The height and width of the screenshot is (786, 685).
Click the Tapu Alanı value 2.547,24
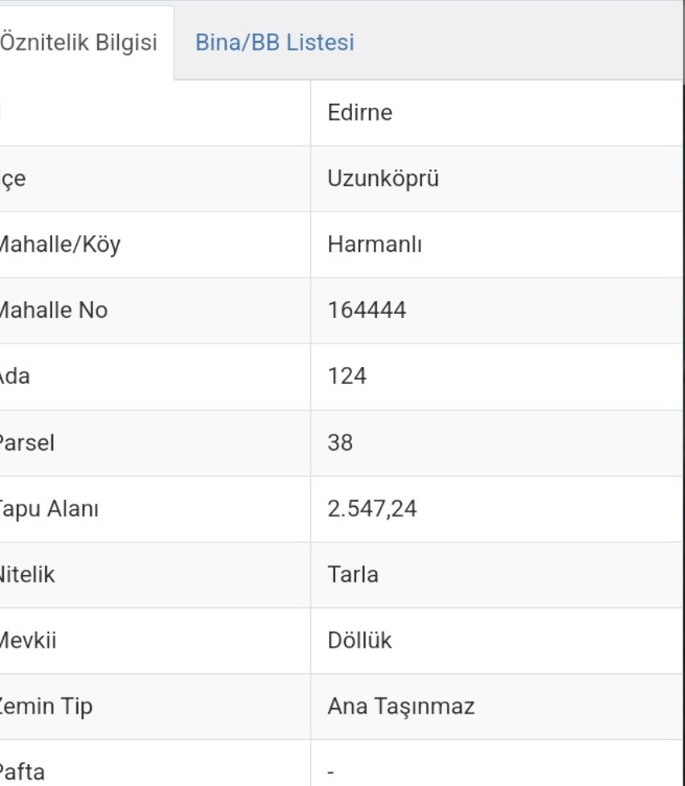click(x=372, y=508)
